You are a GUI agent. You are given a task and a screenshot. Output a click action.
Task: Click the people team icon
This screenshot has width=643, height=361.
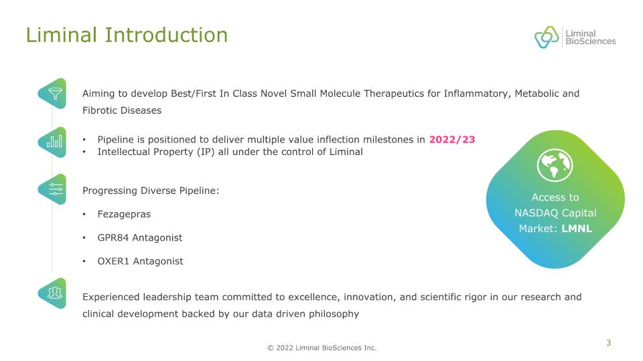54,293
